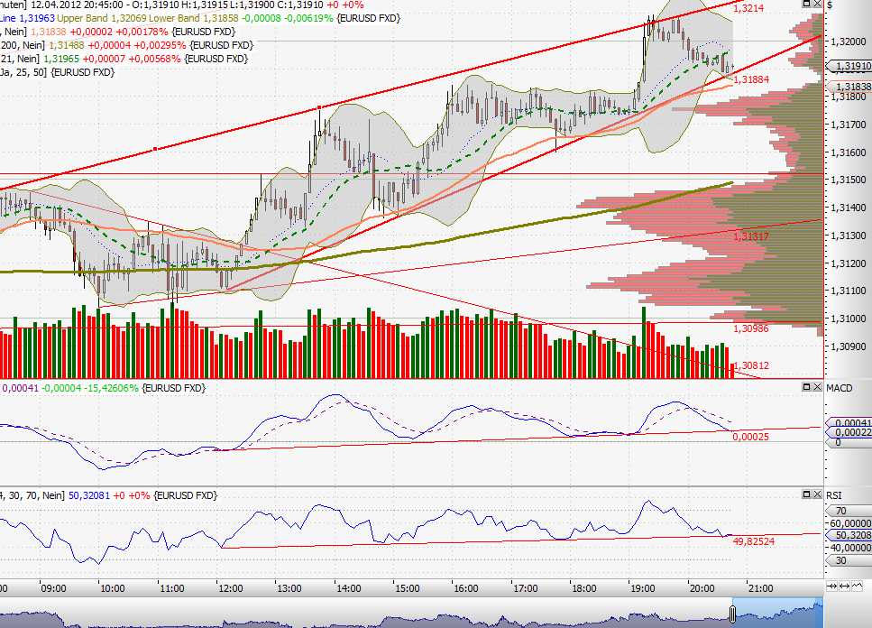Select the horizontal line label 1,30986

click(x=751, y=328)
